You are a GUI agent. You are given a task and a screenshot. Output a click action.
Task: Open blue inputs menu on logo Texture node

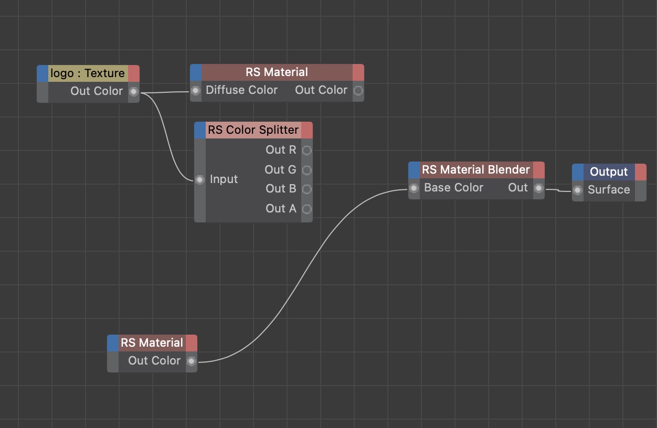tap(43, 73)
